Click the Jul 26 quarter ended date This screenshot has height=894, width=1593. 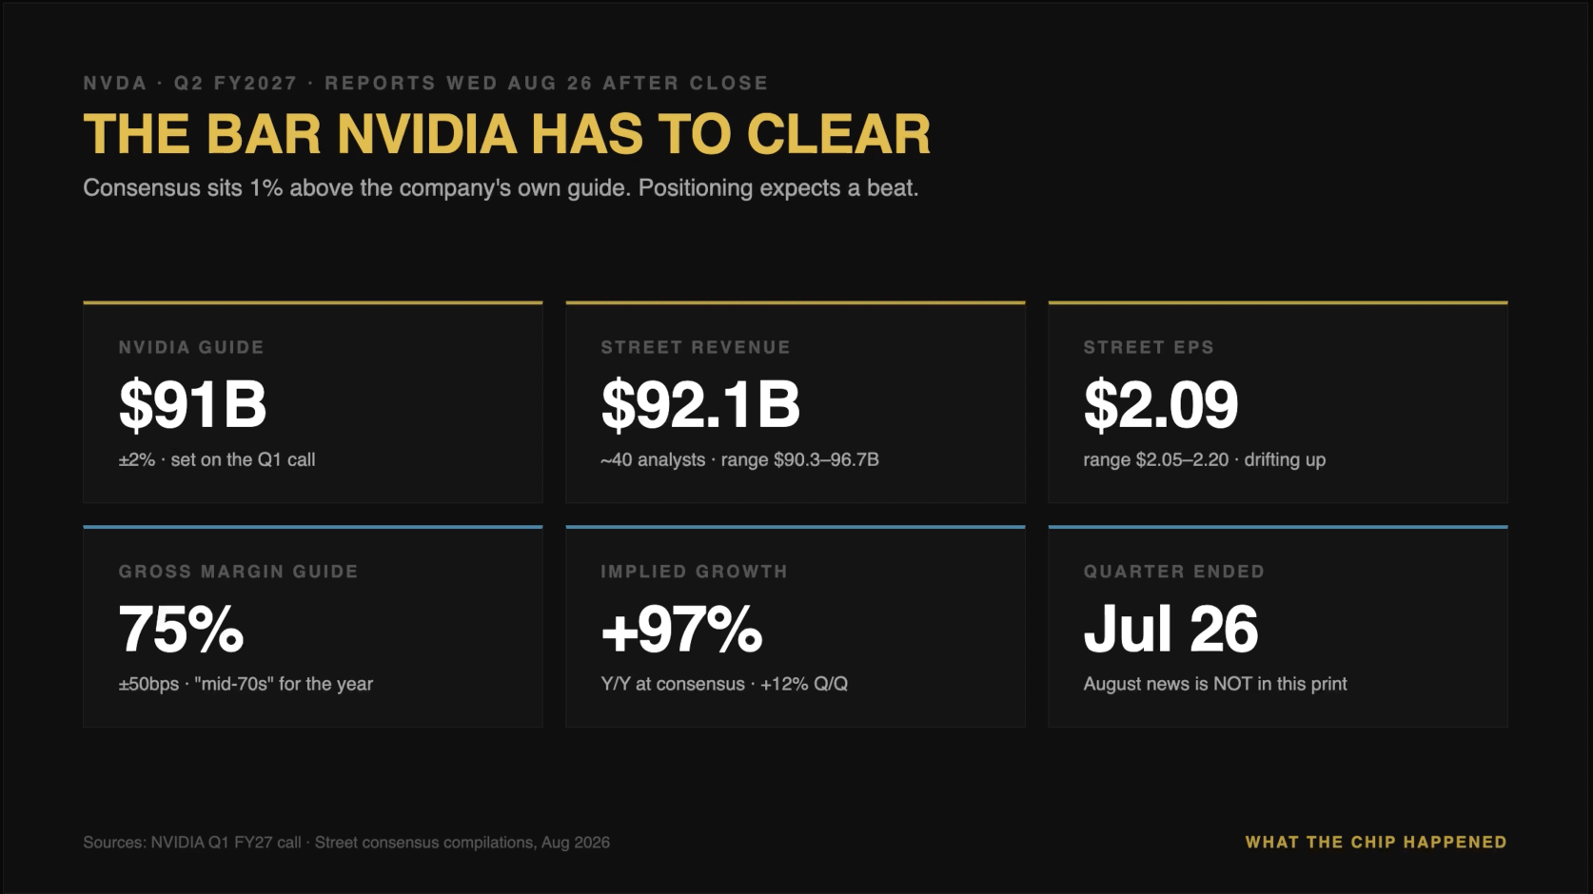pos(1170,629)
